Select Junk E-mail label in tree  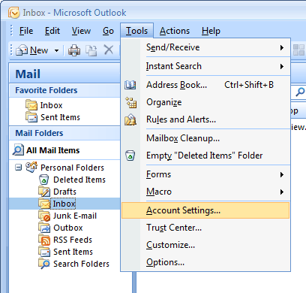click(x=75, y=216)
